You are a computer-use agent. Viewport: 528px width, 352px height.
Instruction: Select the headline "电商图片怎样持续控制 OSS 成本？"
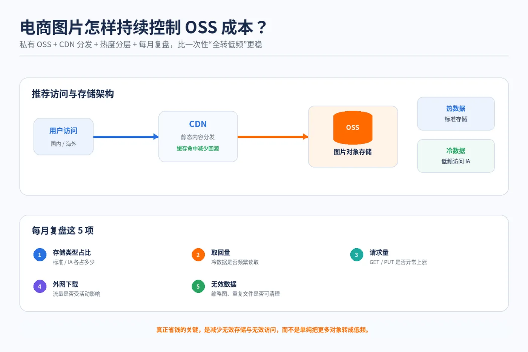pos(143,28)
